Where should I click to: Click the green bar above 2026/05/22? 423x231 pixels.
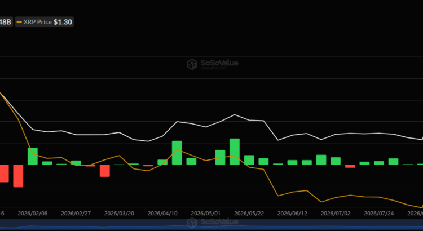pos(249,160)
